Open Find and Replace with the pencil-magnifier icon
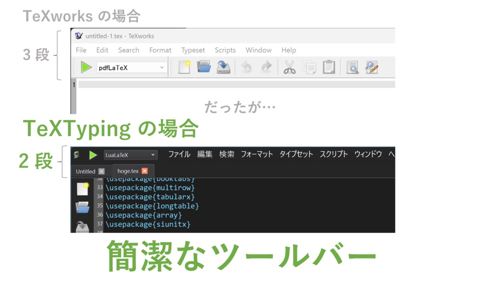The height and width of the screenshot is (299, 498). click(372, 67)
